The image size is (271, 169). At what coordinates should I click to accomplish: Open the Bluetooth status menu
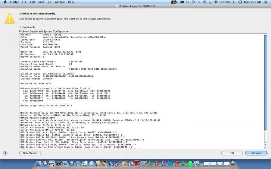pos(199,2)
